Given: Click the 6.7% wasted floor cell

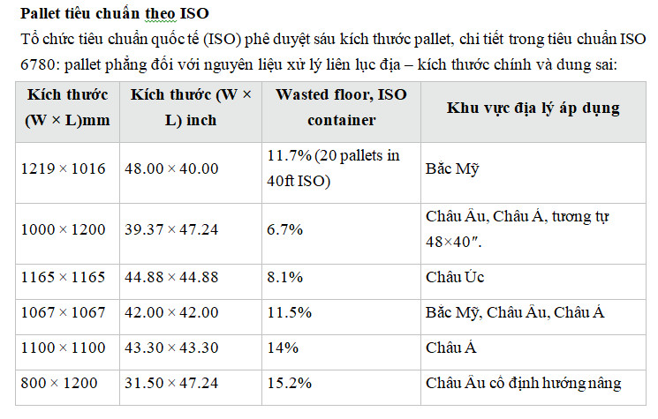Looking at the screenshot, I should tap(284, 229).
